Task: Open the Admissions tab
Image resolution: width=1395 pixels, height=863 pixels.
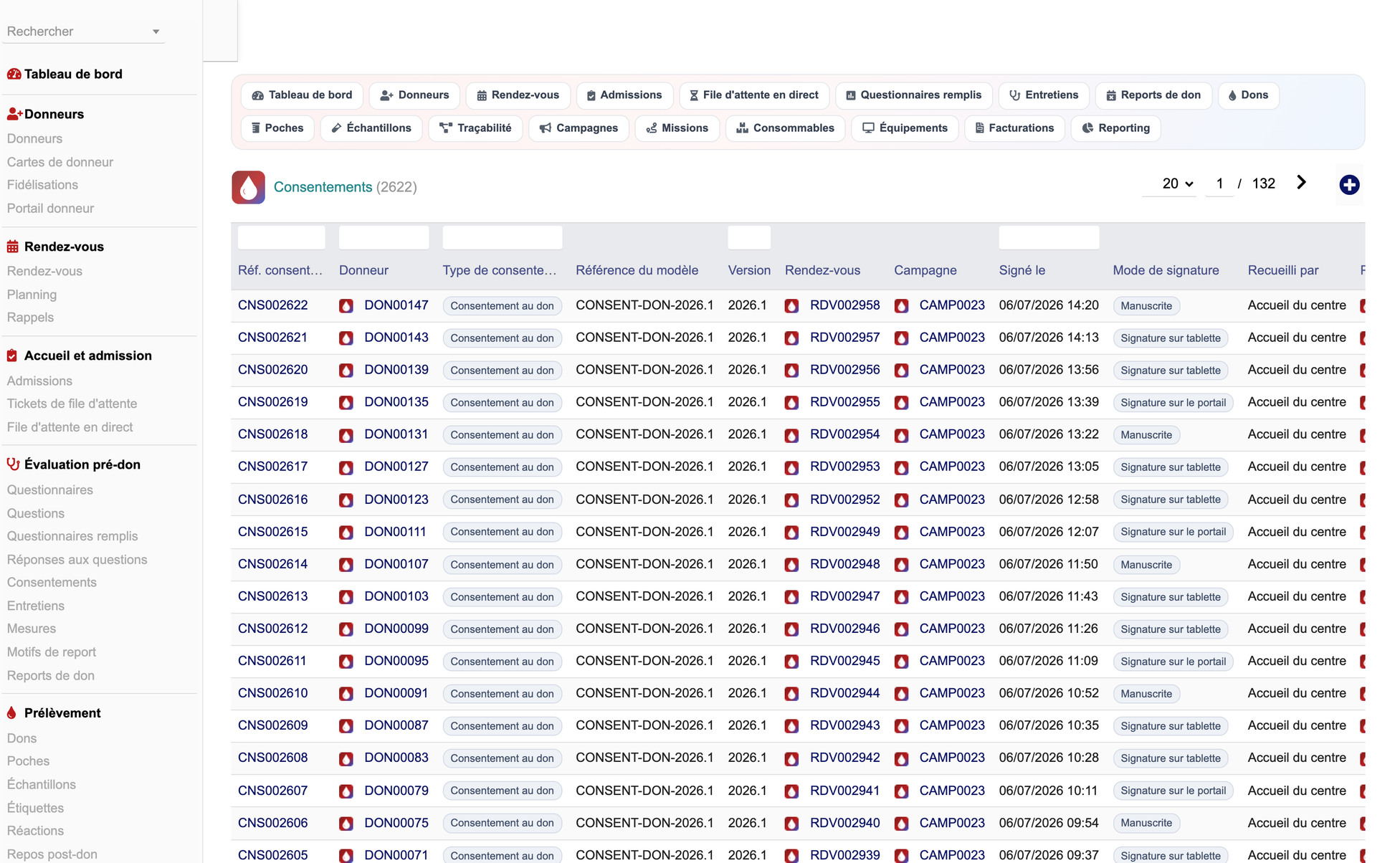Action: pos(624,95)
